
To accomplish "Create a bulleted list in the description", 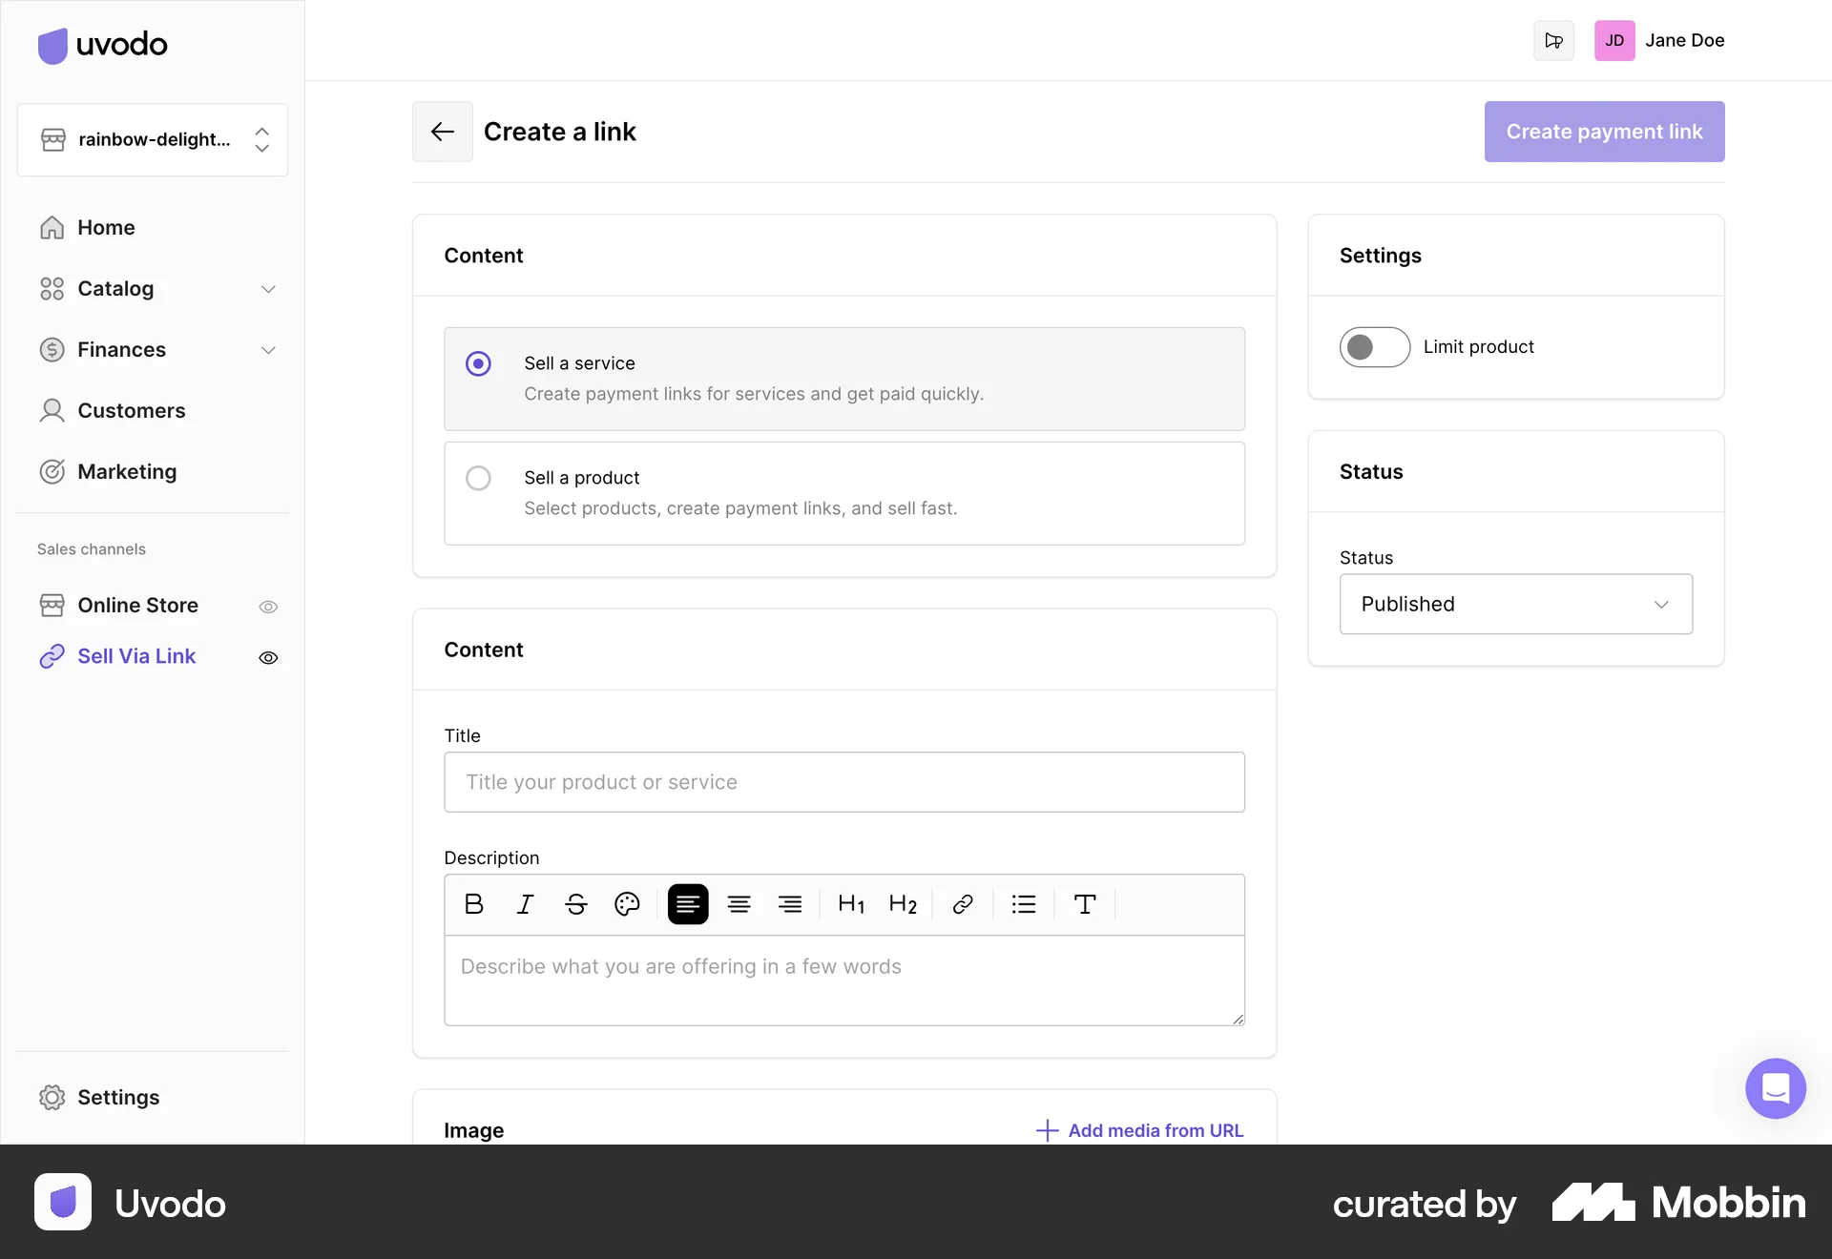I will (x=1024, y=904).
